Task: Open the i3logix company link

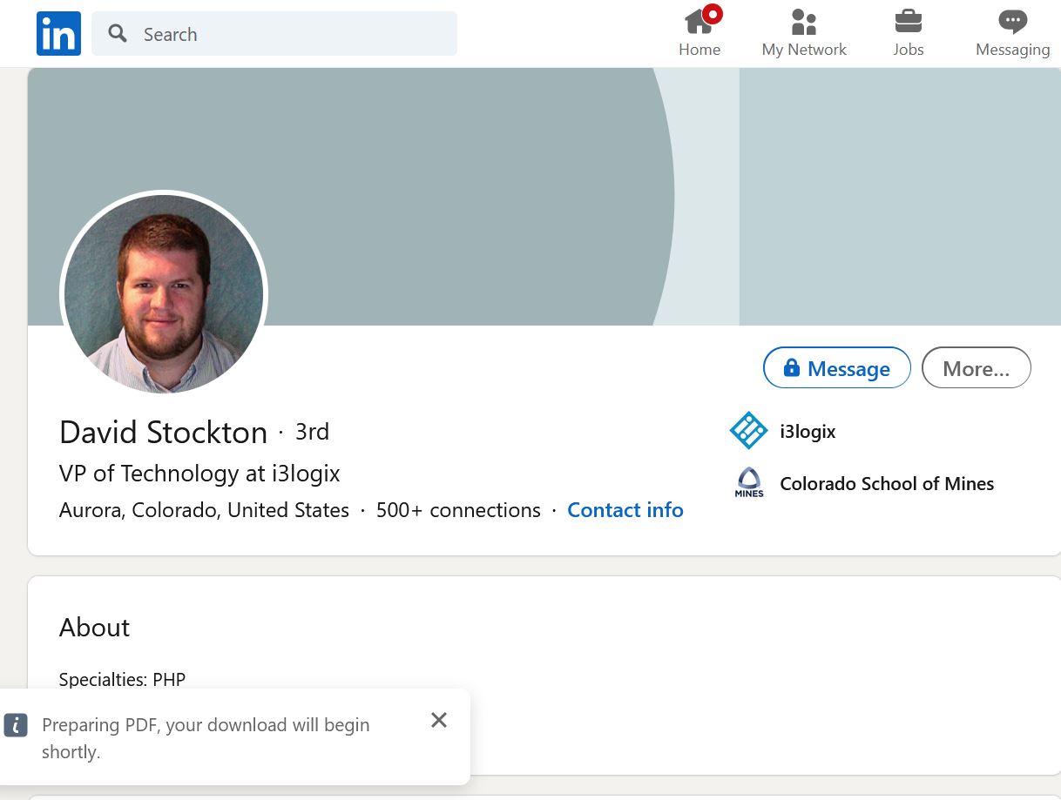Action: pos(808,432)
